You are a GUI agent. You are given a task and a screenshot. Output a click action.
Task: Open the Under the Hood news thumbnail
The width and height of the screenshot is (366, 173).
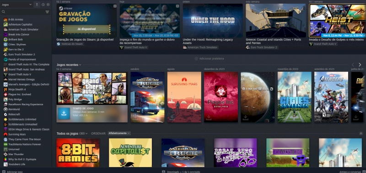[213, 21]
